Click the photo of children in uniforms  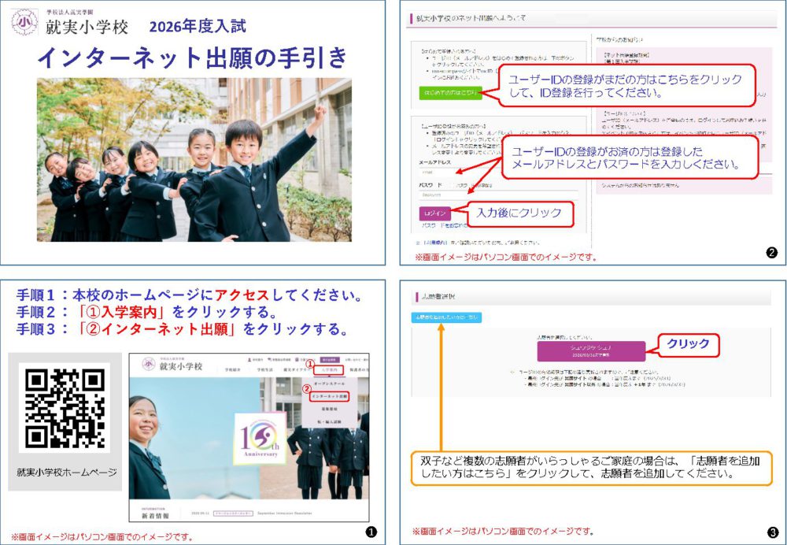pyautogui.click(x=194, y=160)
